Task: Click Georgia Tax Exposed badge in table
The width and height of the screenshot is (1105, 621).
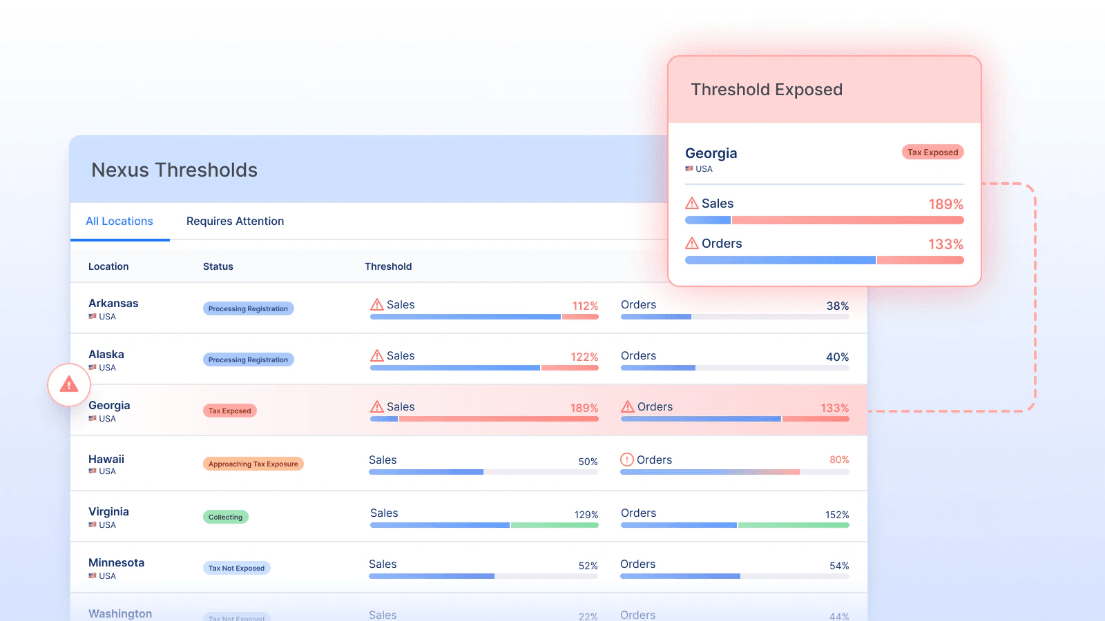Action: 230,411
